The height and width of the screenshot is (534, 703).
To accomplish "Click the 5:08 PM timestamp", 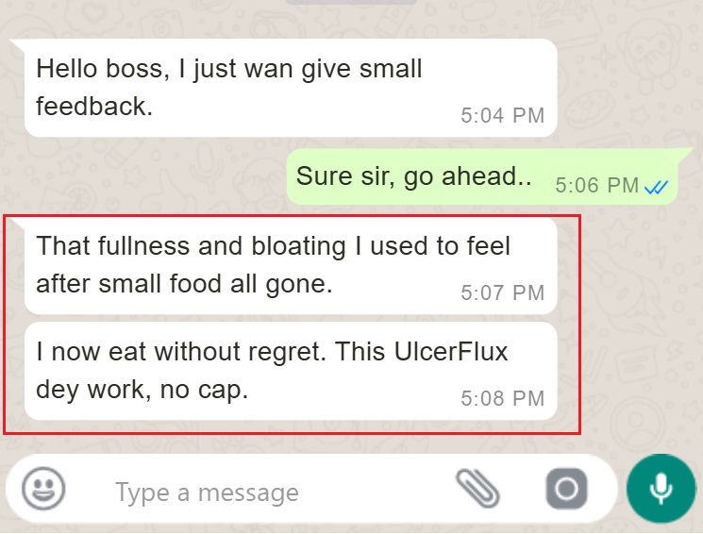I will pos(503,398).
